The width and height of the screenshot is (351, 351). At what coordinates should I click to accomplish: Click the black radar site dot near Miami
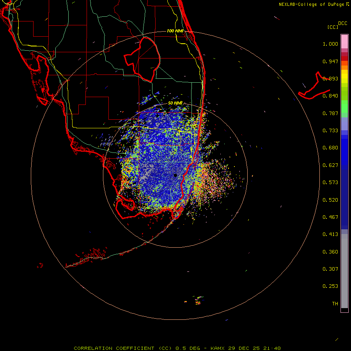tap(175, 175)
